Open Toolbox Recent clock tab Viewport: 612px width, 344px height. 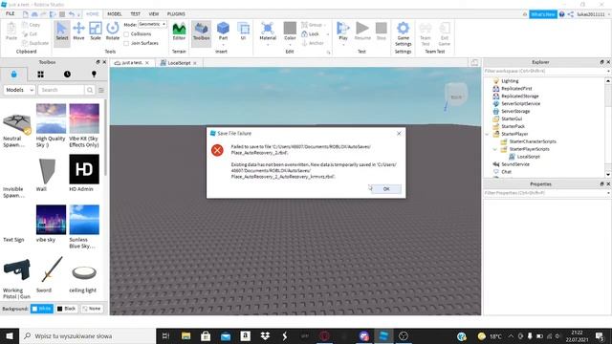[x=67, y=75]
